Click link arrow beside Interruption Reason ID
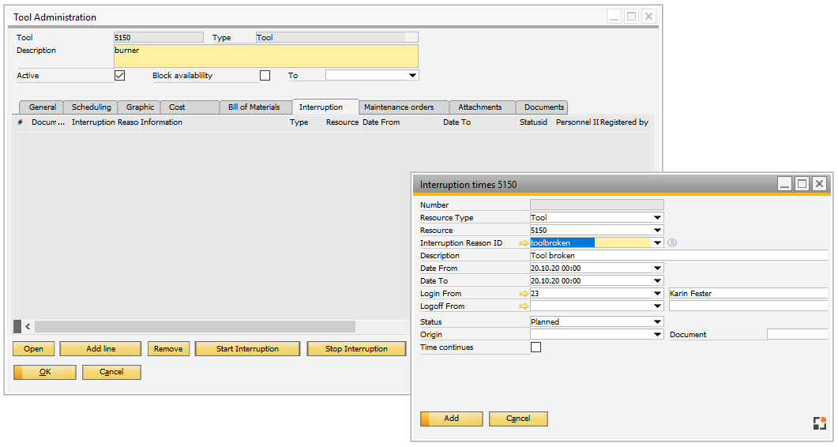Viewport: 838px width, 447px height. 524,243
